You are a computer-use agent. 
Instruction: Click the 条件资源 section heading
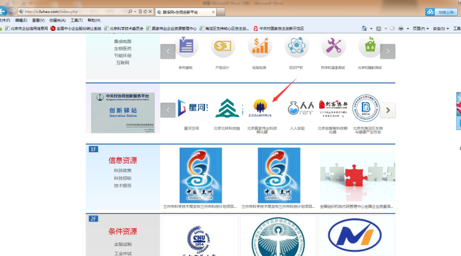point(123,231)
